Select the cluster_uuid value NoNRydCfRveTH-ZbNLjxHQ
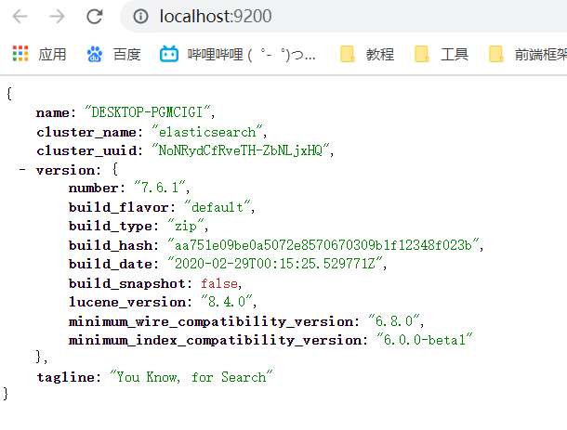 [241, 150]
